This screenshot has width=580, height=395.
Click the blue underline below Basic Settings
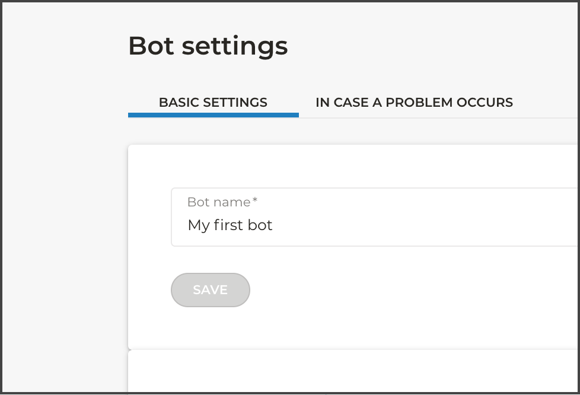213,115
